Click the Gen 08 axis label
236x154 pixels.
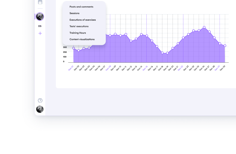click(108, 68)
